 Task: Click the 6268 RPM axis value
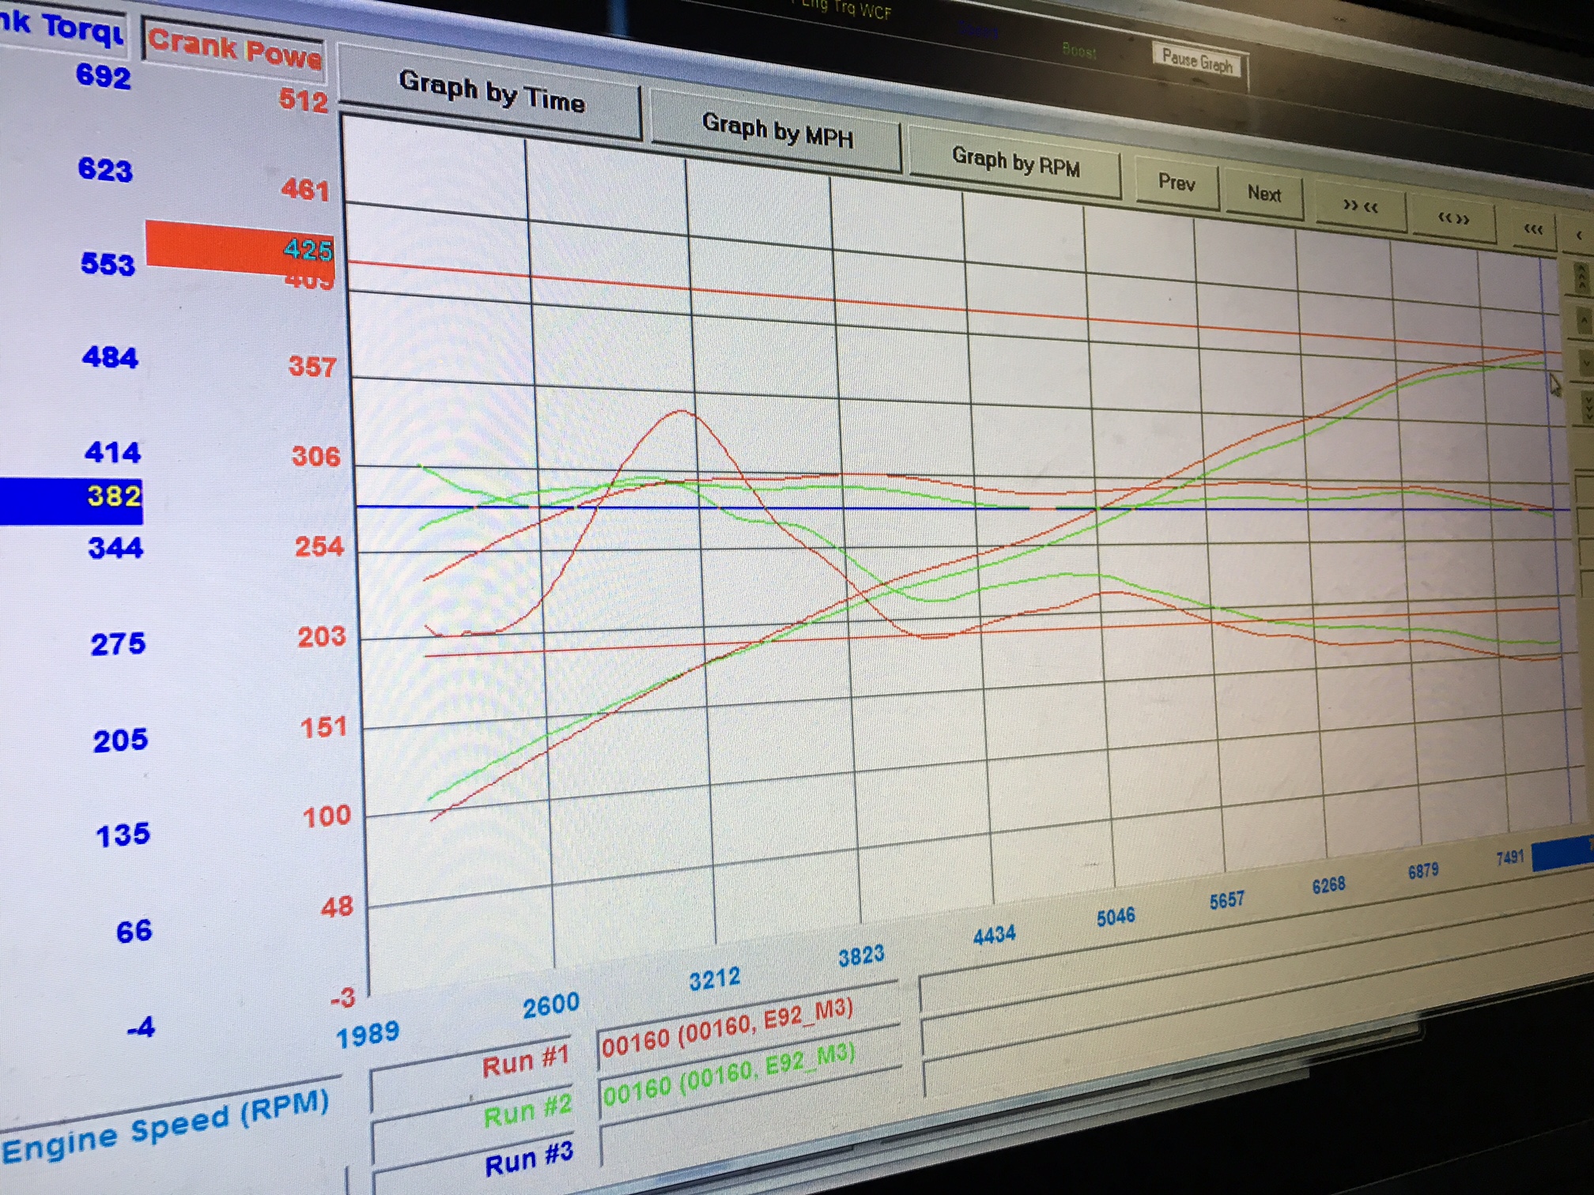[1328, 885]
